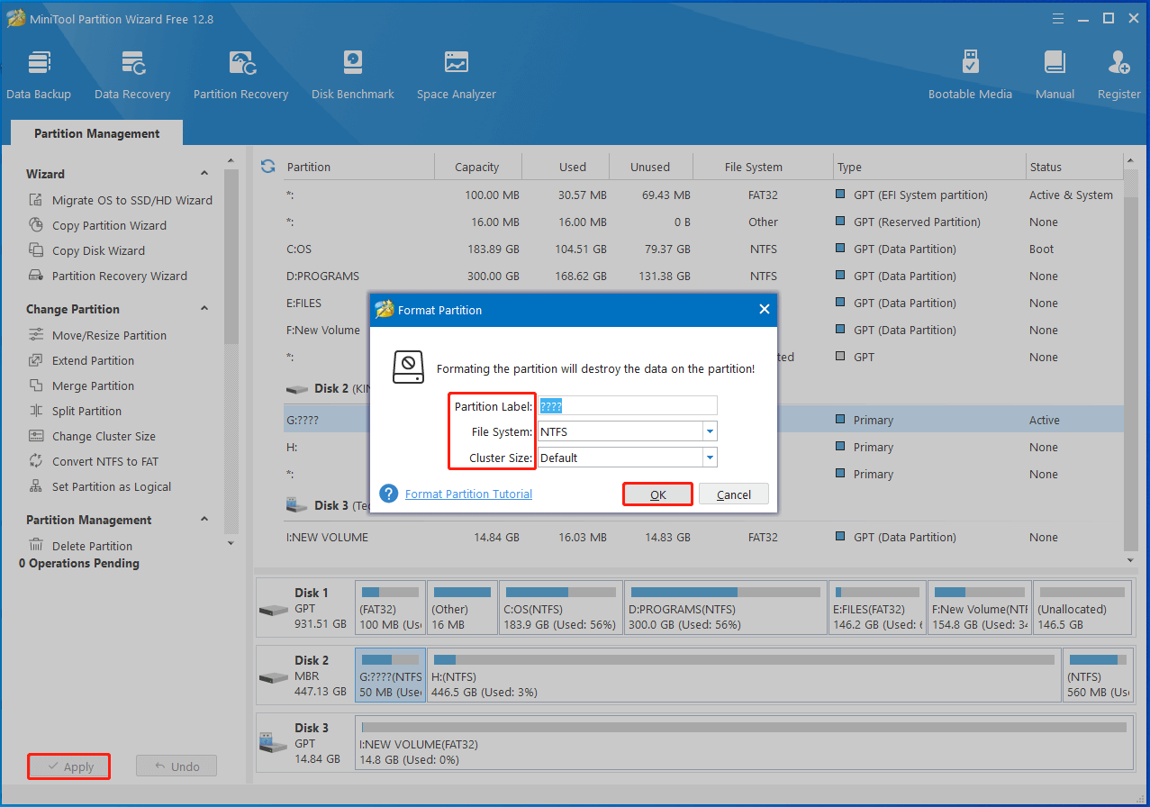The image size is (1150, 807).
Task: Refresh the partition list
Action: click(x=267, y=166)
